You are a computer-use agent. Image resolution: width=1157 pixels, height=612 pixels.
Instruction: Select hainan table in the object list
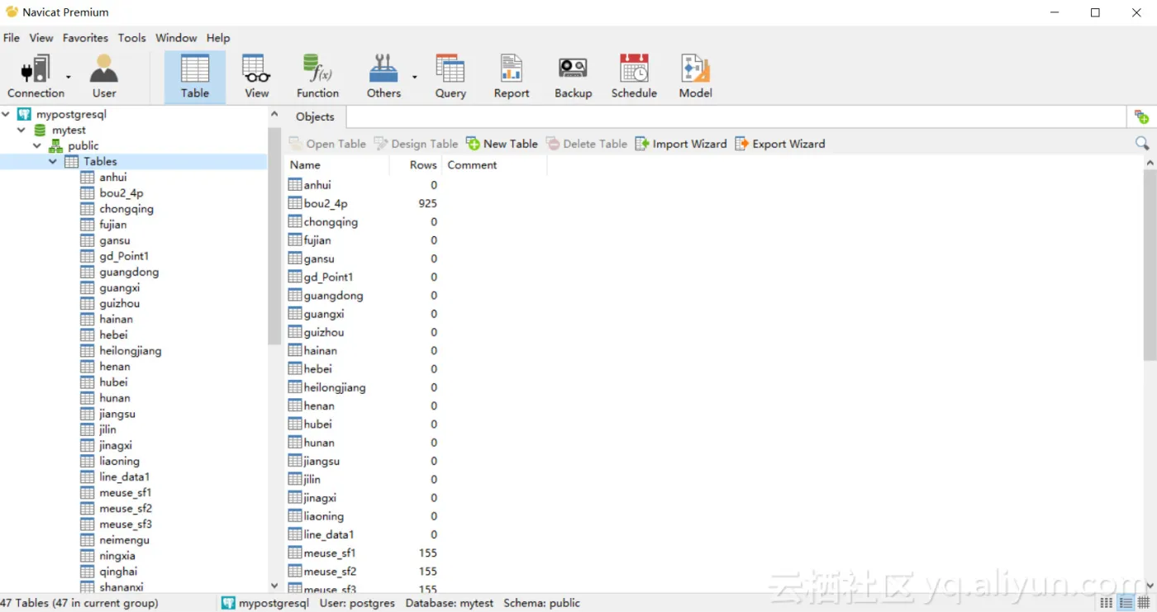coord(320,351)
